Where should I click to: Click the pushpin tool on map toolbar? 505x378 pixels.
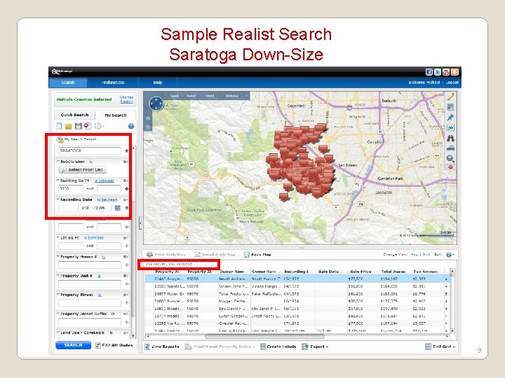point(450,118)
